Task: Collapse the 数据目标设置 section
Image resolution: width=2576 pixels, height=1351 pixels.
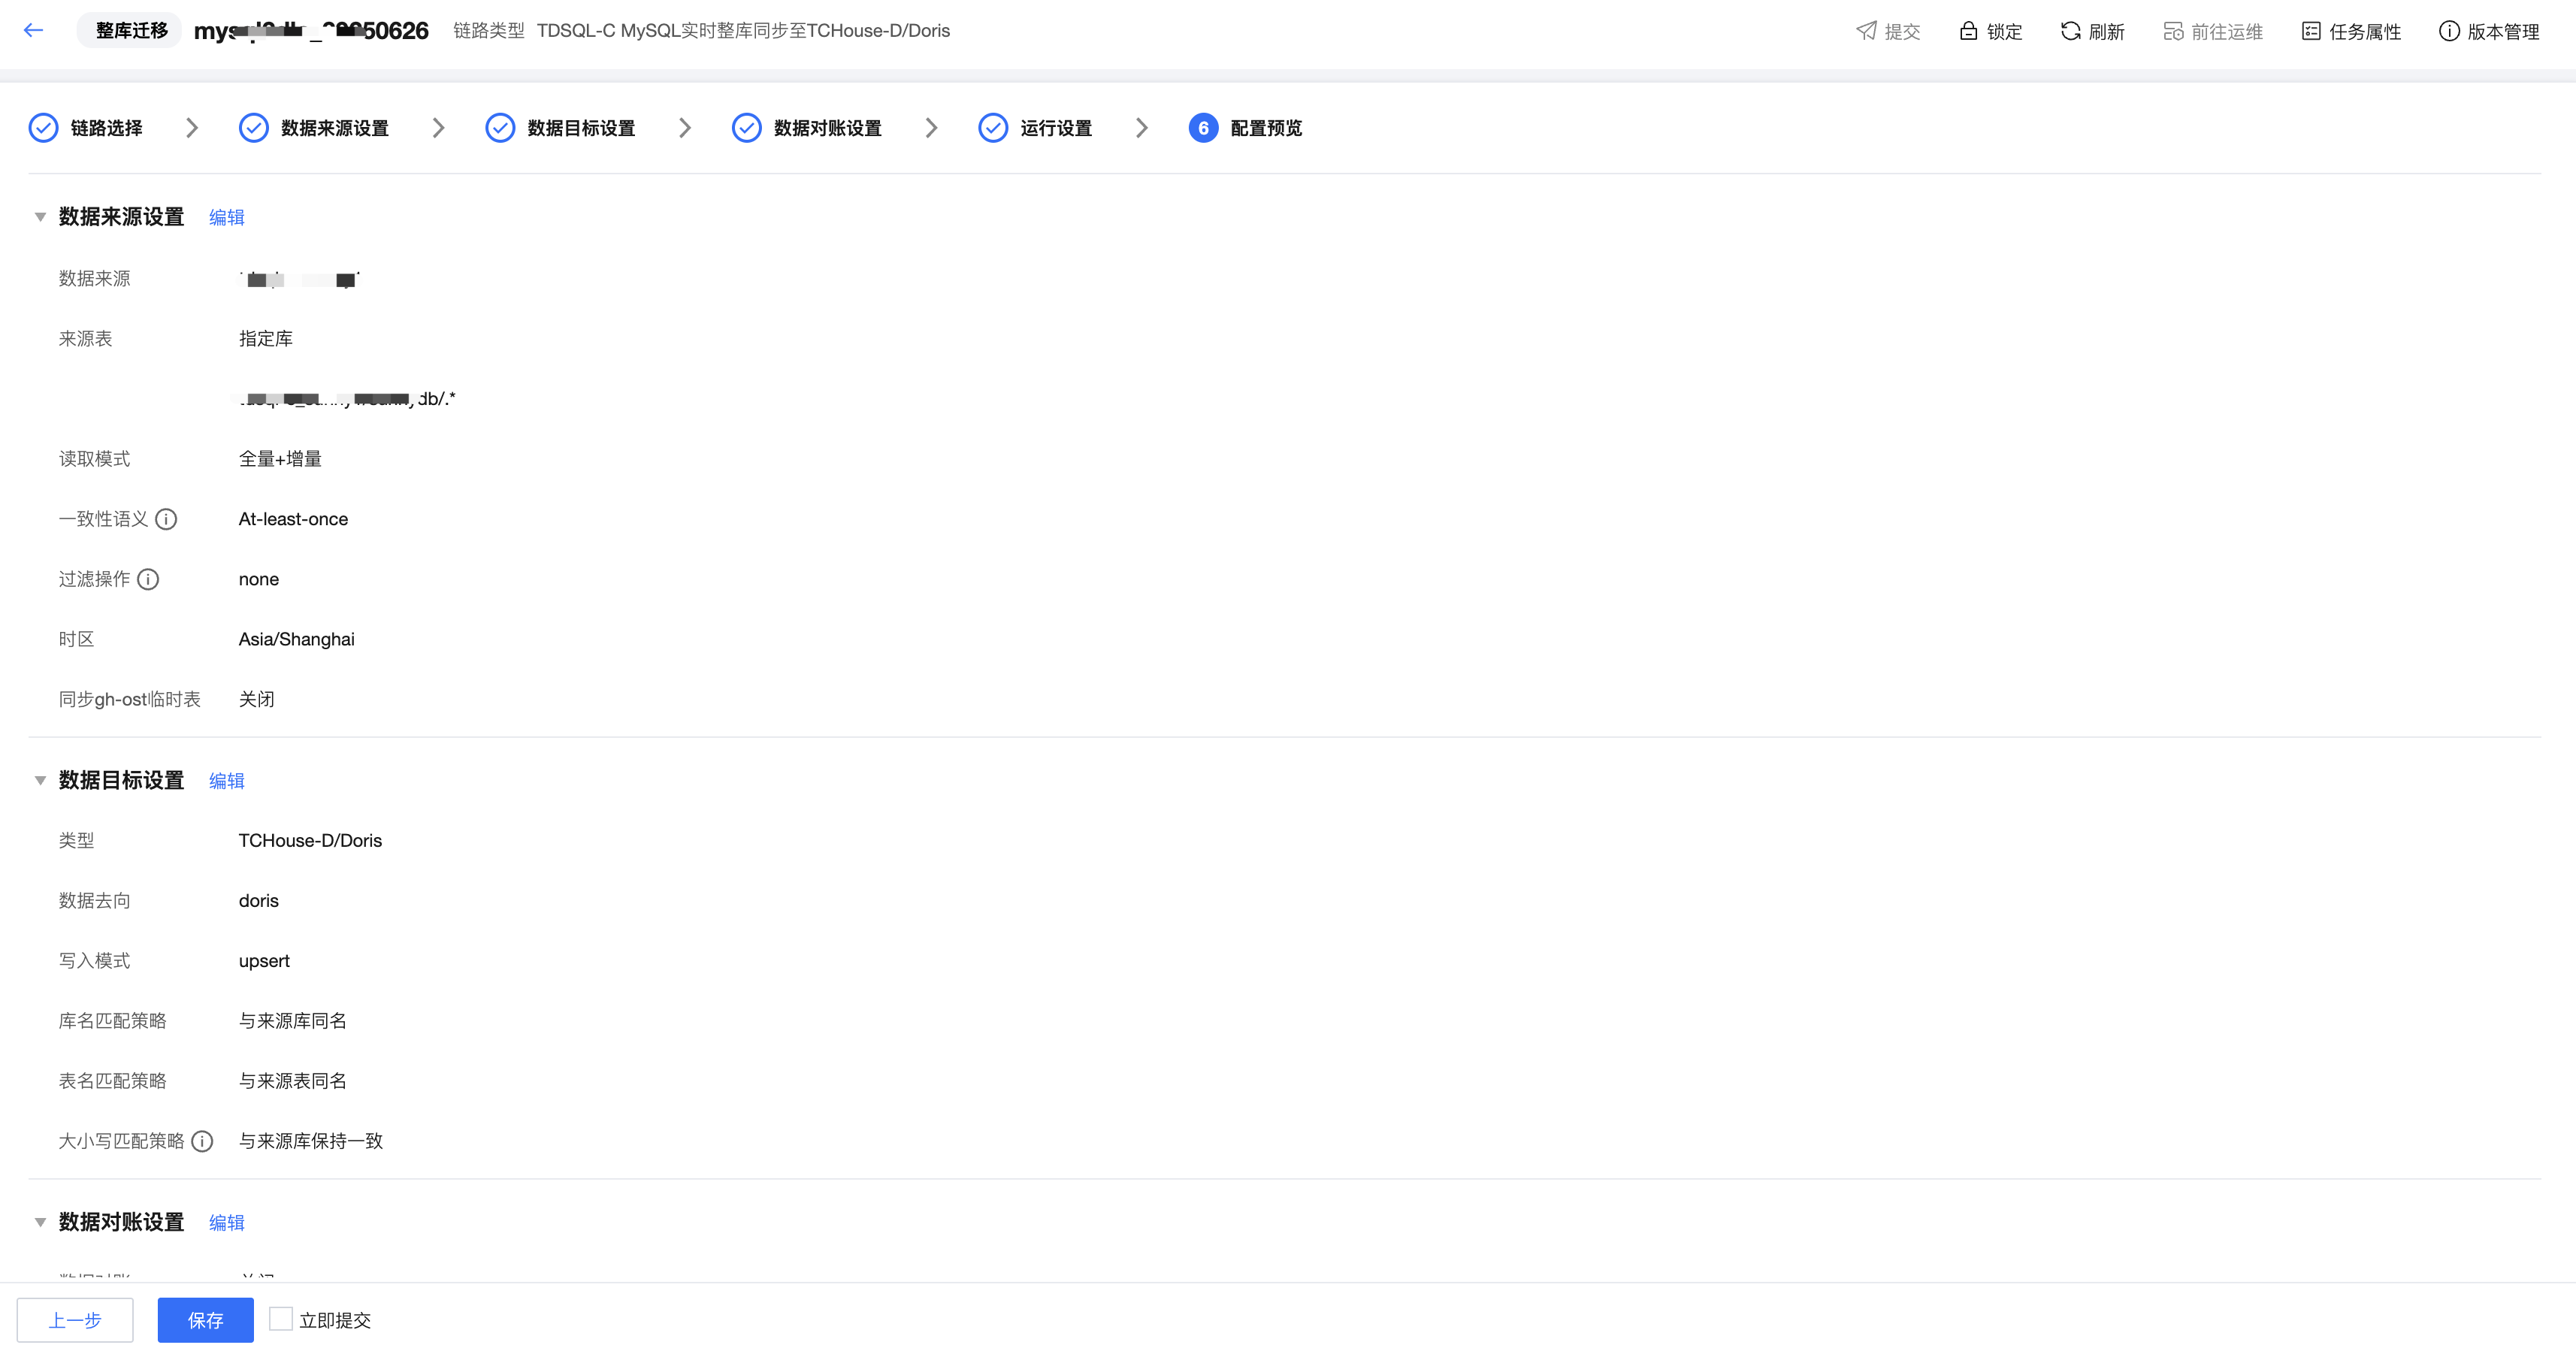Action: (40, 780)
